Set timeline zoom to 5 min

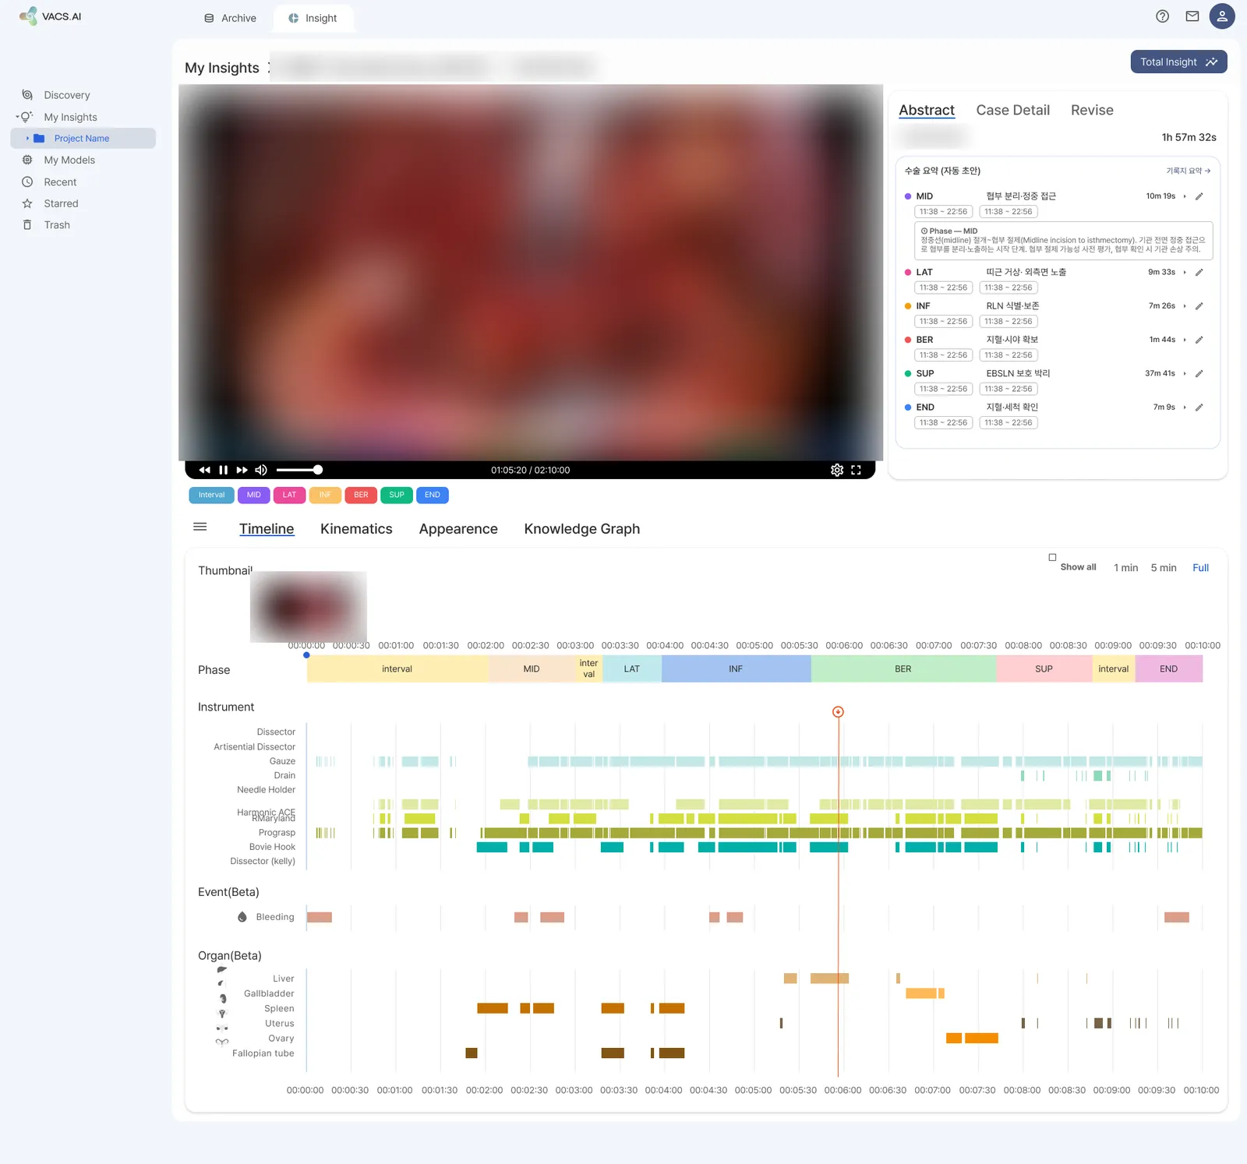coord(1164,568)
